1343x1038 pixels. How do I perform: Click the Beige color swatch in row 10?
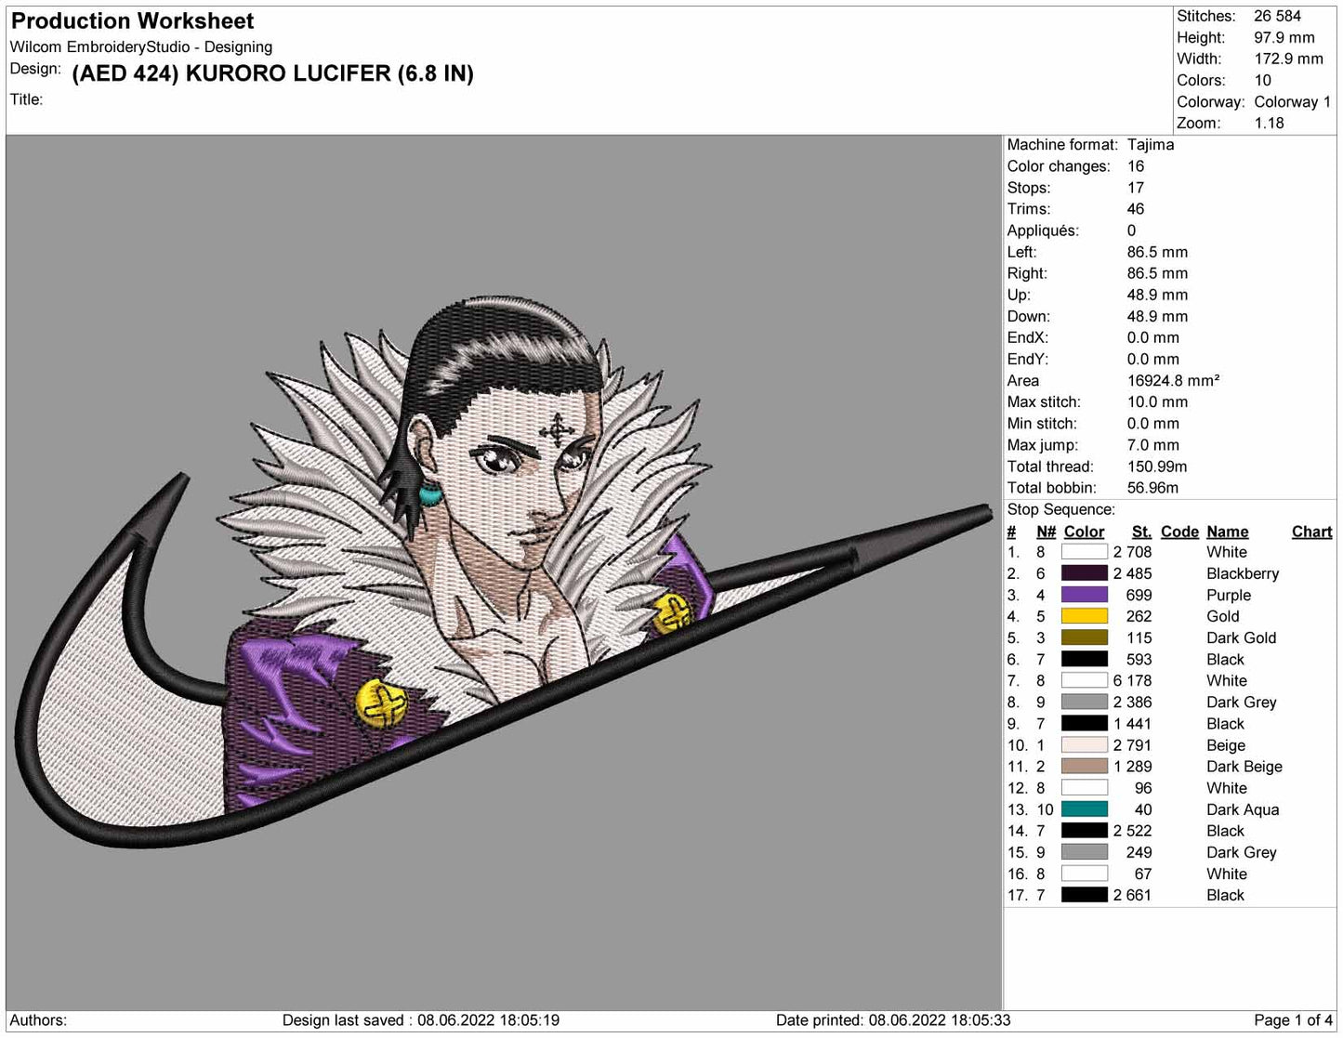(x=1084, y=745)
